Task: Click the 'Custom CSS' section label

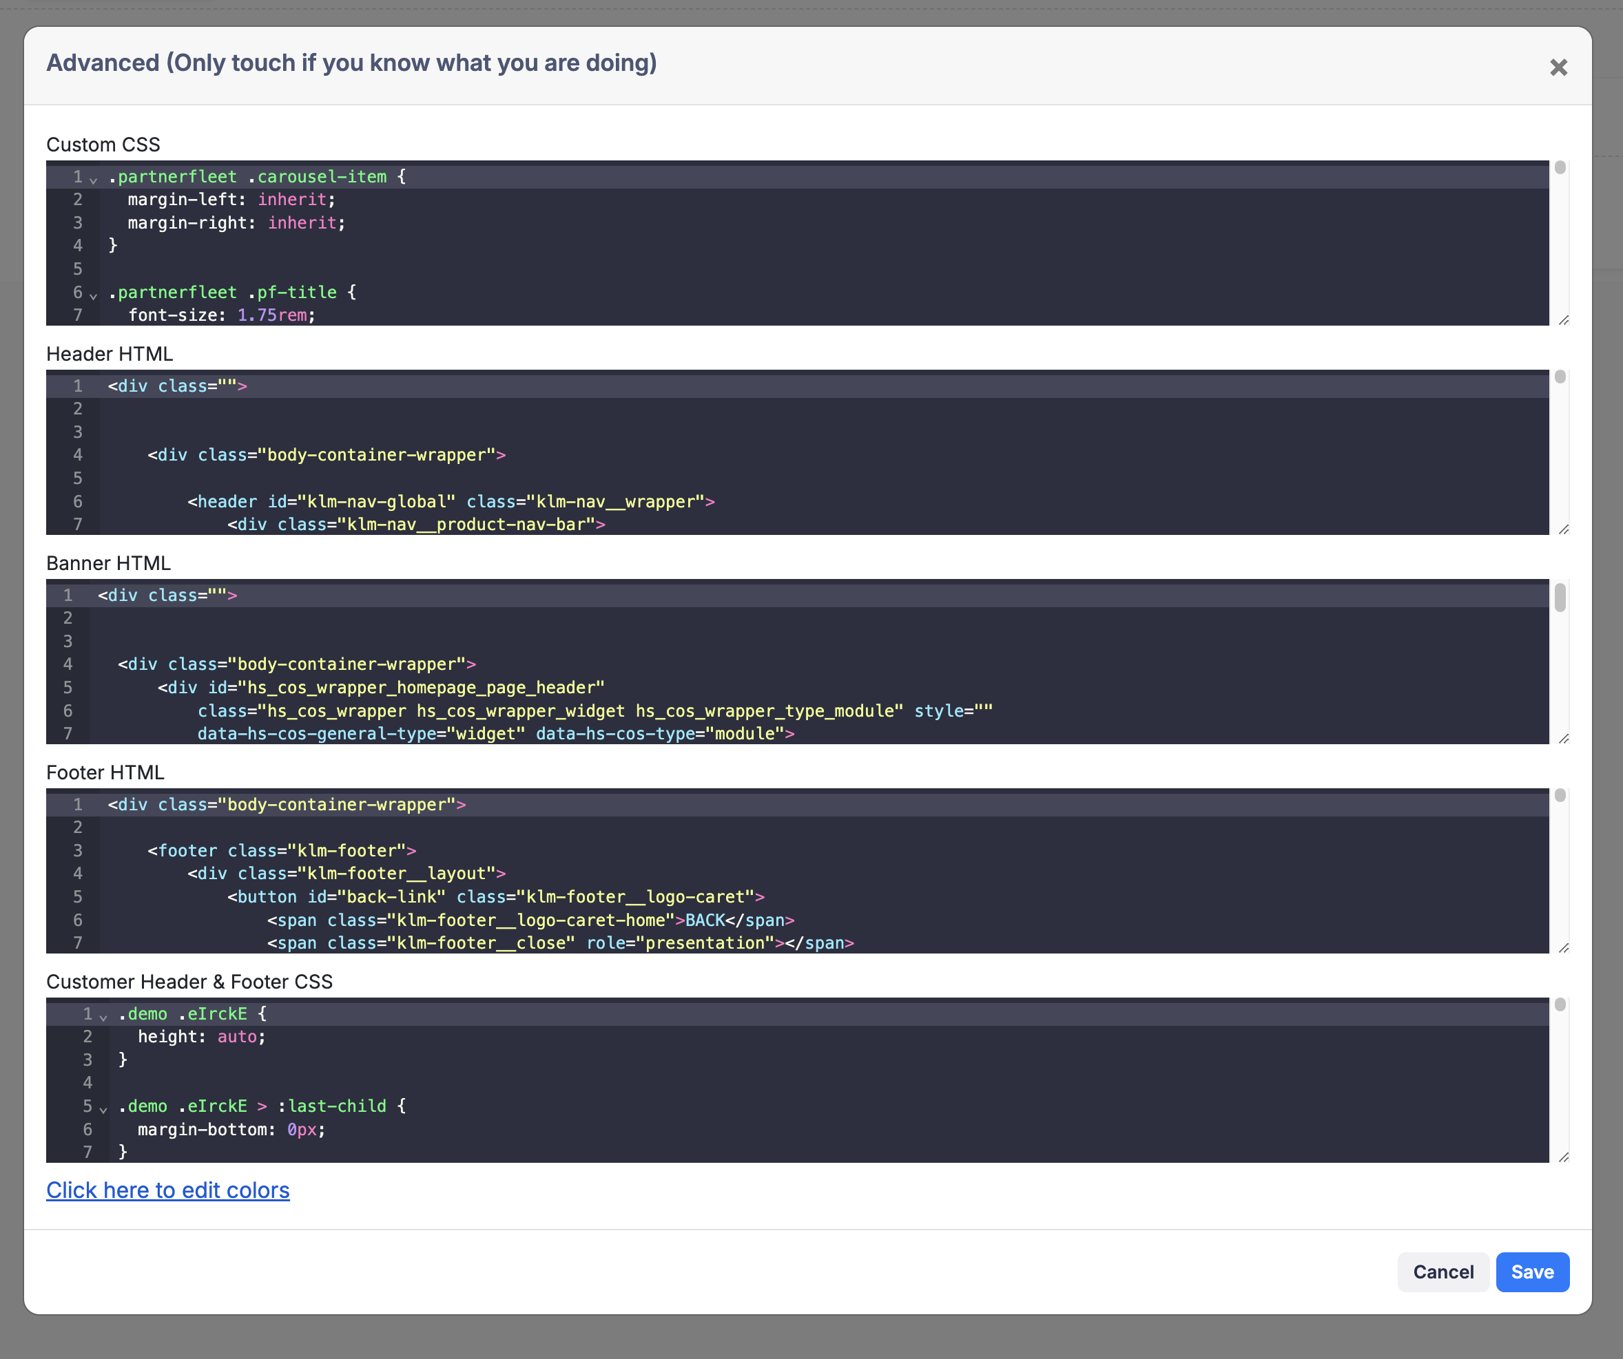Action: [103, 145]
